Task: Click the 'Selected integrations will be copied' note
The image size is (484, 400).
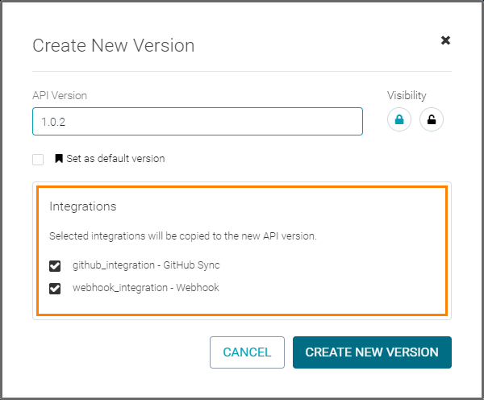Action: (x=182, y=237)
